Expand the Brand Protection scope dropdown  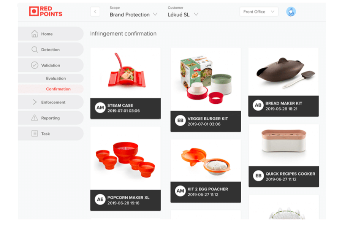(133, 14)
